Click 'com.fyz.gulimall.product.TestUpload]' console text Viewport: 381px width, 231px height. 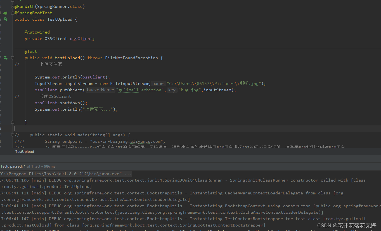click(x=47, y=187)
